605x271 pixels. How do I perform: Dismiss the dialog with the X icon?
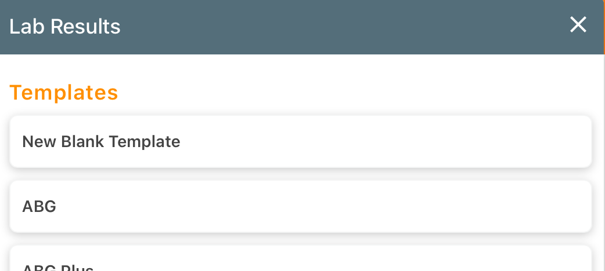click(578, 25)
